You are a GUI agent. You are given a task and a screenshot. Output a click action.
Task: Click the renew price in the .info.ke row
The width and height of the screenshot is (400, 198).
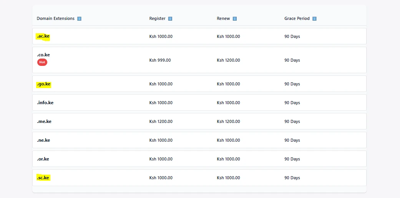point(228,103)
